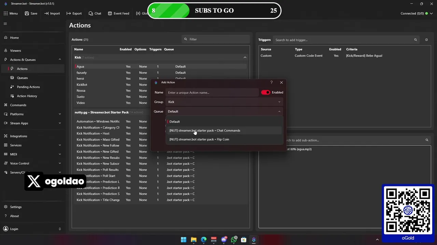Select Kick Notification • Host action row
This screenshot has height=245, width=437.
tap(113, 134)
